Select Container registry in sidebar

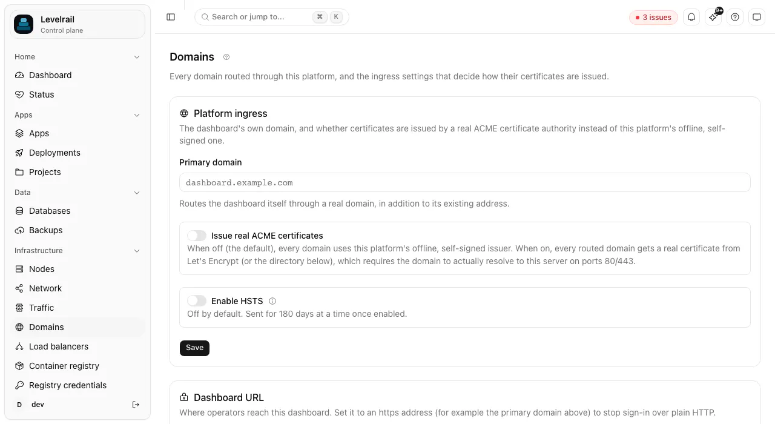click(77, 366)
